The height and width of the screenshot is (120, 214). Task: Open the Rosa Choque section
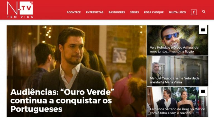(x=154, y=12)
